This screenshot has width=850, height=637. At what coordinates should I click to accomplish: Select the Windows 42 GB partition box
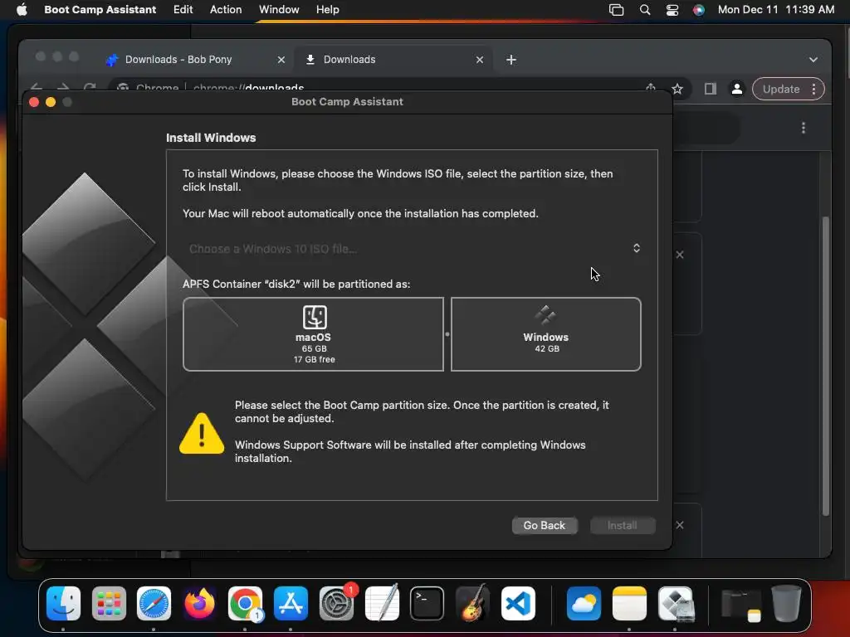546,334
